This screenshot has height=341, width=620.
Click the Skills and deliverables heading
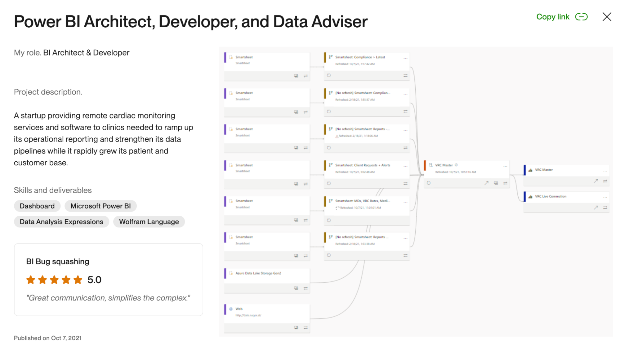click(x=53, y=190)
